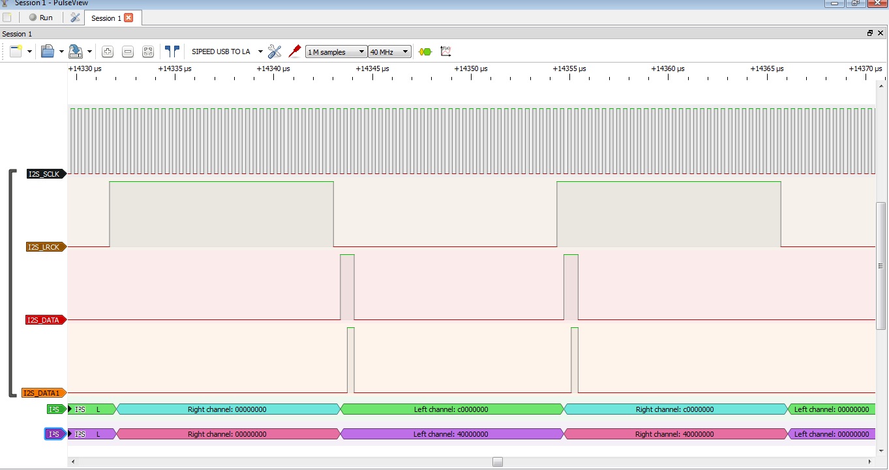Switch to the Session 1 tab

(x=106, y=18)
